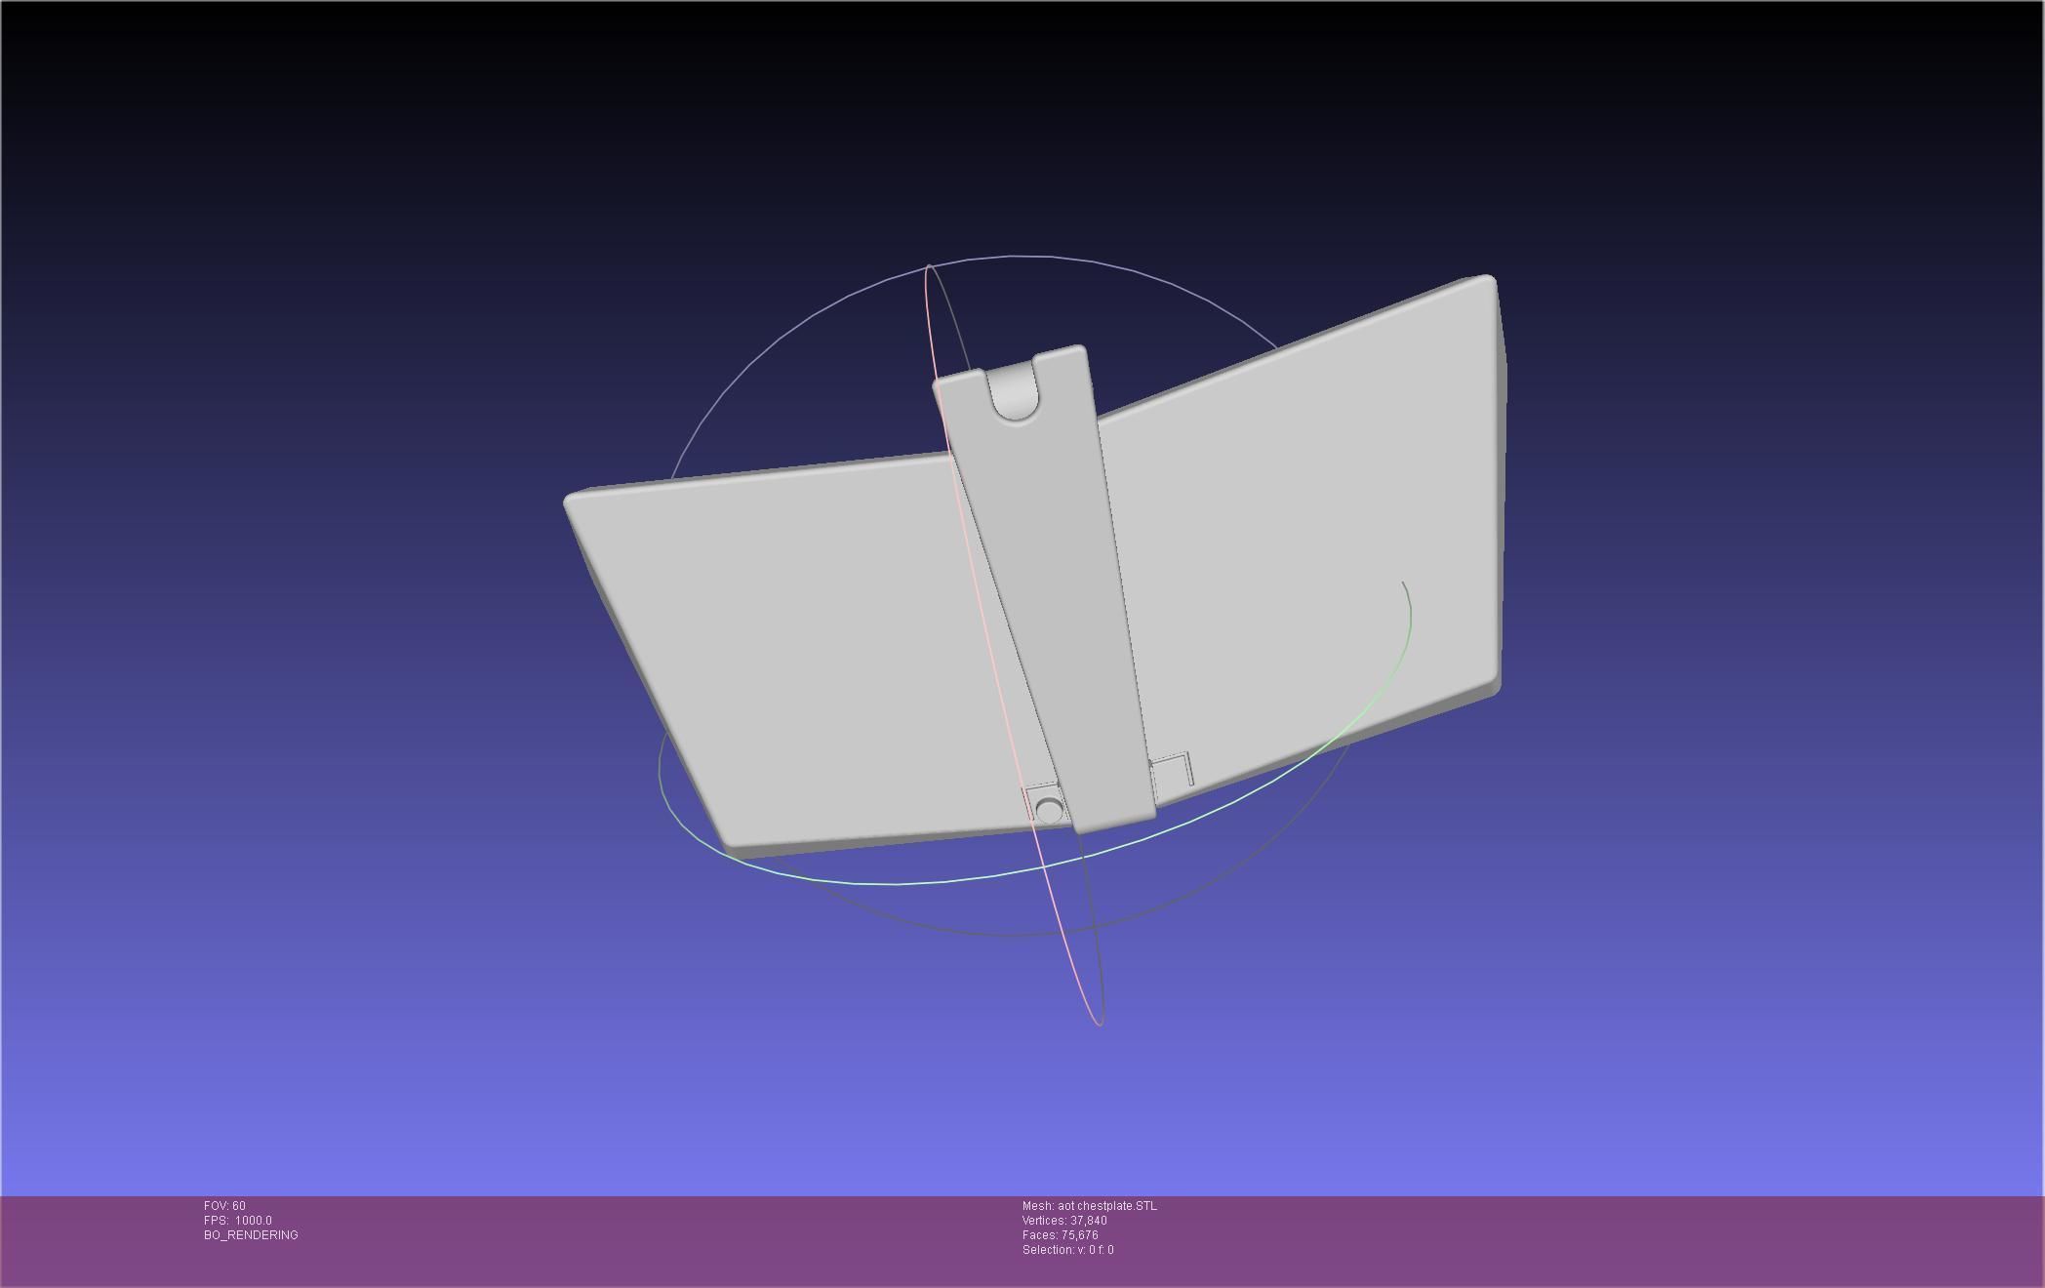2045x1288 pixels.
Task: Click the 'BO_RENDERING' status label
Action: pos(251,1235)
